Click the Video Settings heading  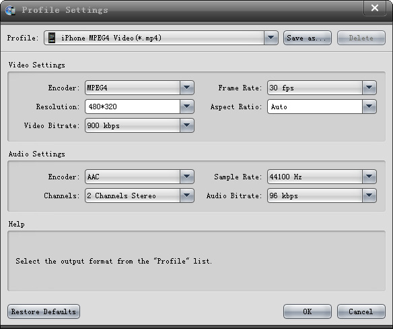coord(36,65)
